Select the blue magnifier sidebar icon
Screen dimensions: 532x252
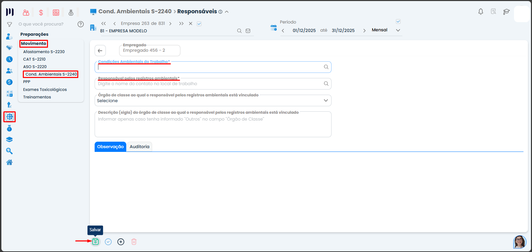point(10,151)
